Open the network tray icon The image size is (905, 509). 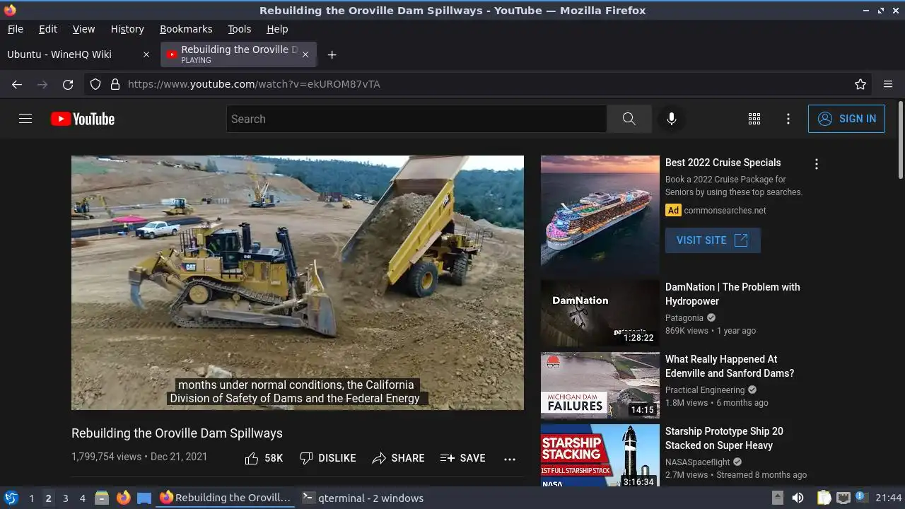click(843, 498)
